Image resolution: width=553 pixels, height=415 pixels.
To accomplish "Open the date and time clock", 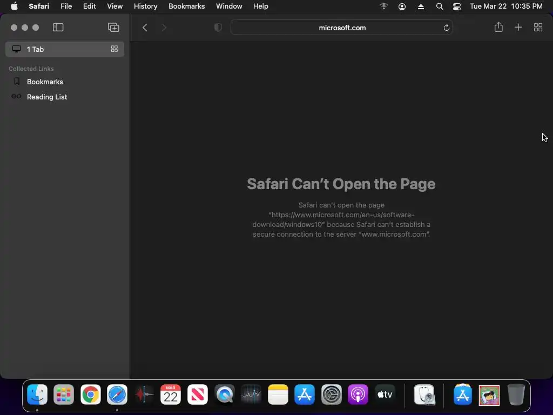I will (506, 6).
